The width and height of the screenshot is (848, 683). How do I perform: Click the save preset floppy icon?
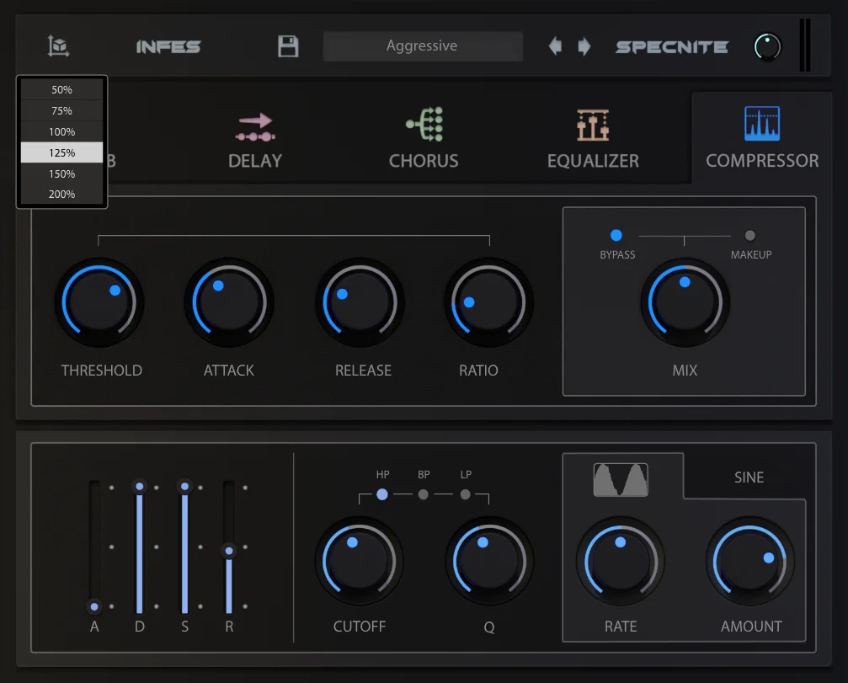coord(288,46)
